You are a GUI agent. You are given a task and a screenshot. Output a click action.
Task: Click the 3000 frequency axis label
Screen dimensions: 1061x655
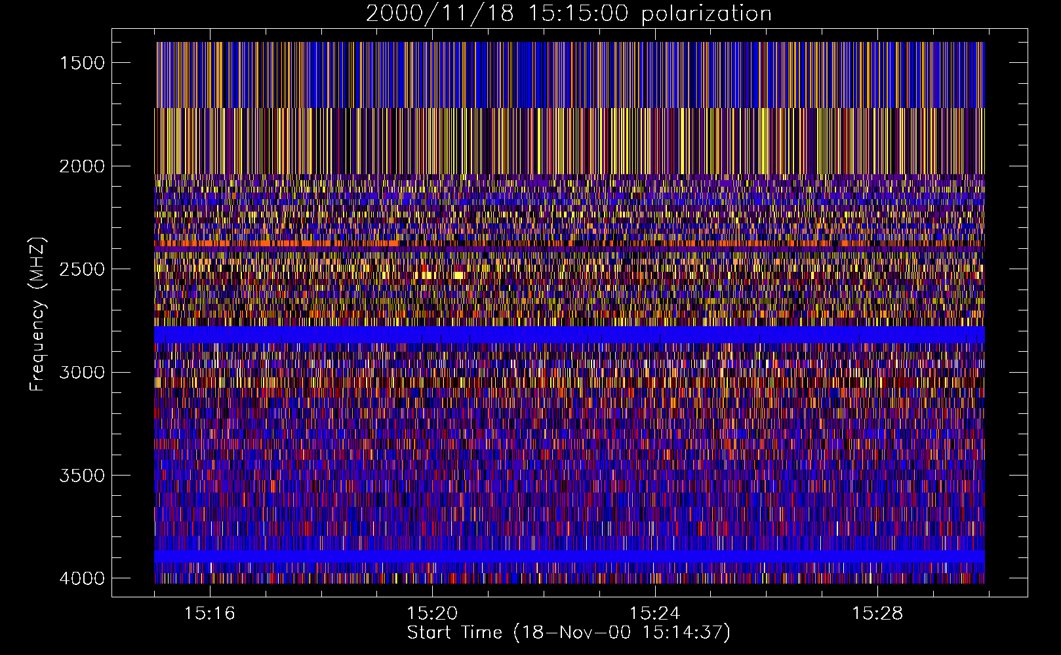point(82,373)
